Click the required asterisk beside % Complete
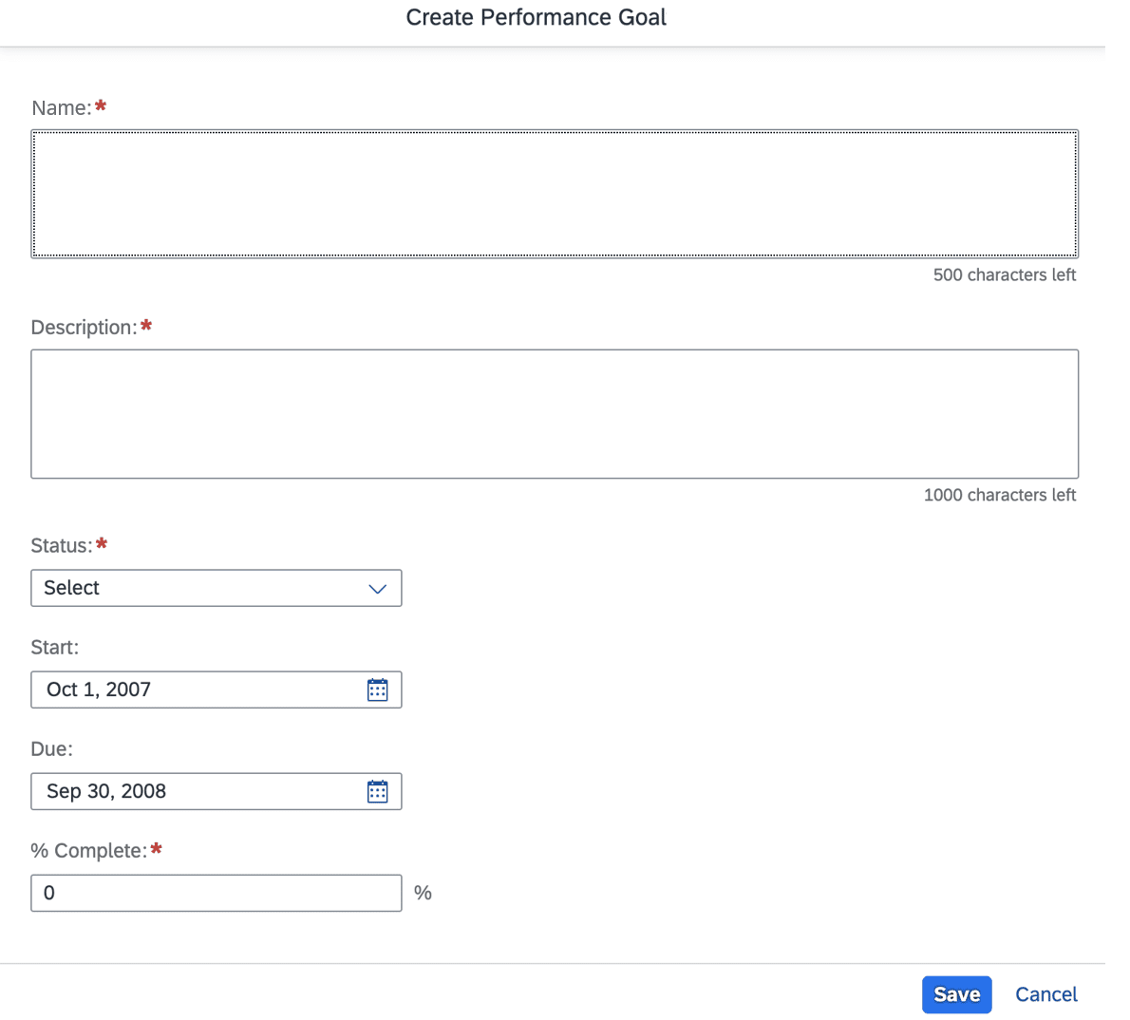Viewport: 1130px width, 1020px height. pos(156,848)
